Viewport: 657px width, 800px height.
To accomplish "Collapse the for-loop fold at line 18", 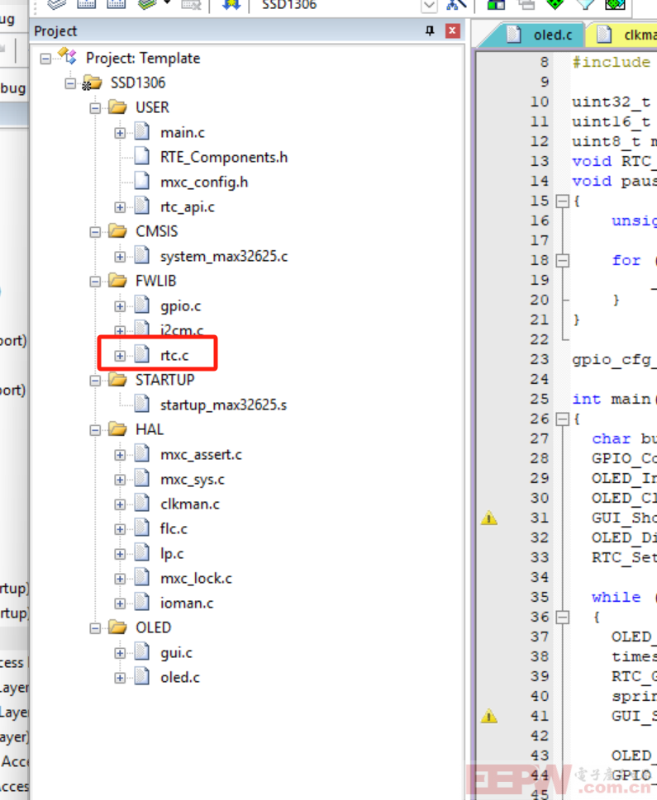I will click(562, 261).
